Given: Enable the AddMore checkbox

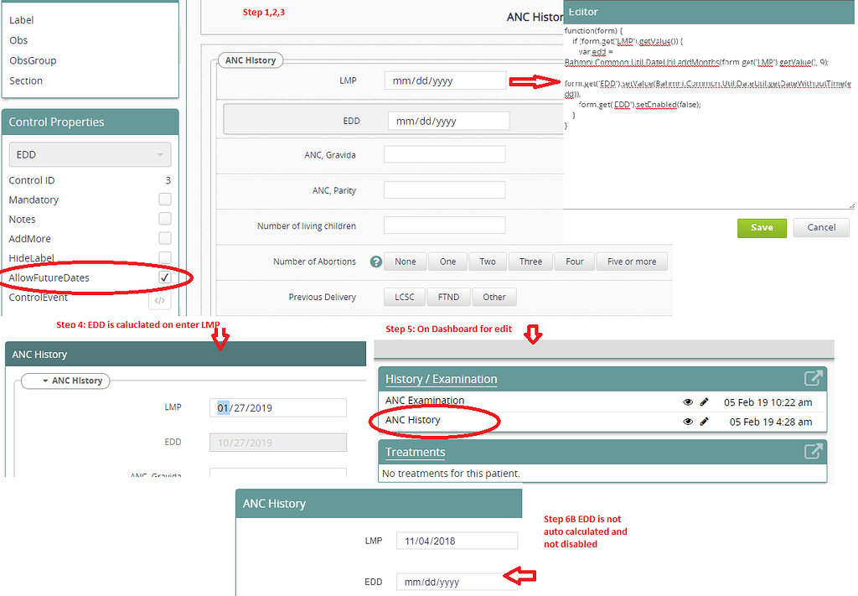Looking at the screenshot, I should [x=165, y=238].
